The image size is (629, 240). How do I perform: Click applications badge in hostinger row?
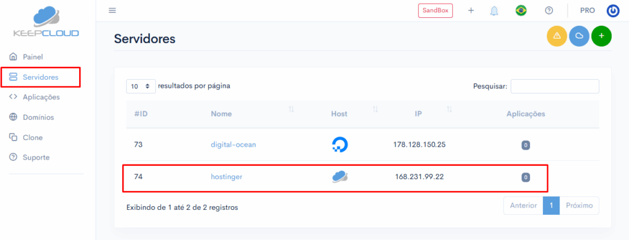pyautogui.click(x=526, y=177)
